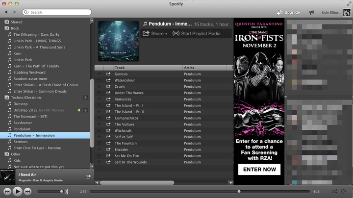353x198 pixels.
Task: Sort by Track column header
Action: tap(148, 68)
